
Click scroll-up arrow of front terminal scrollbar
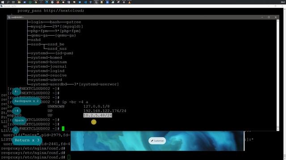(278, 21)
